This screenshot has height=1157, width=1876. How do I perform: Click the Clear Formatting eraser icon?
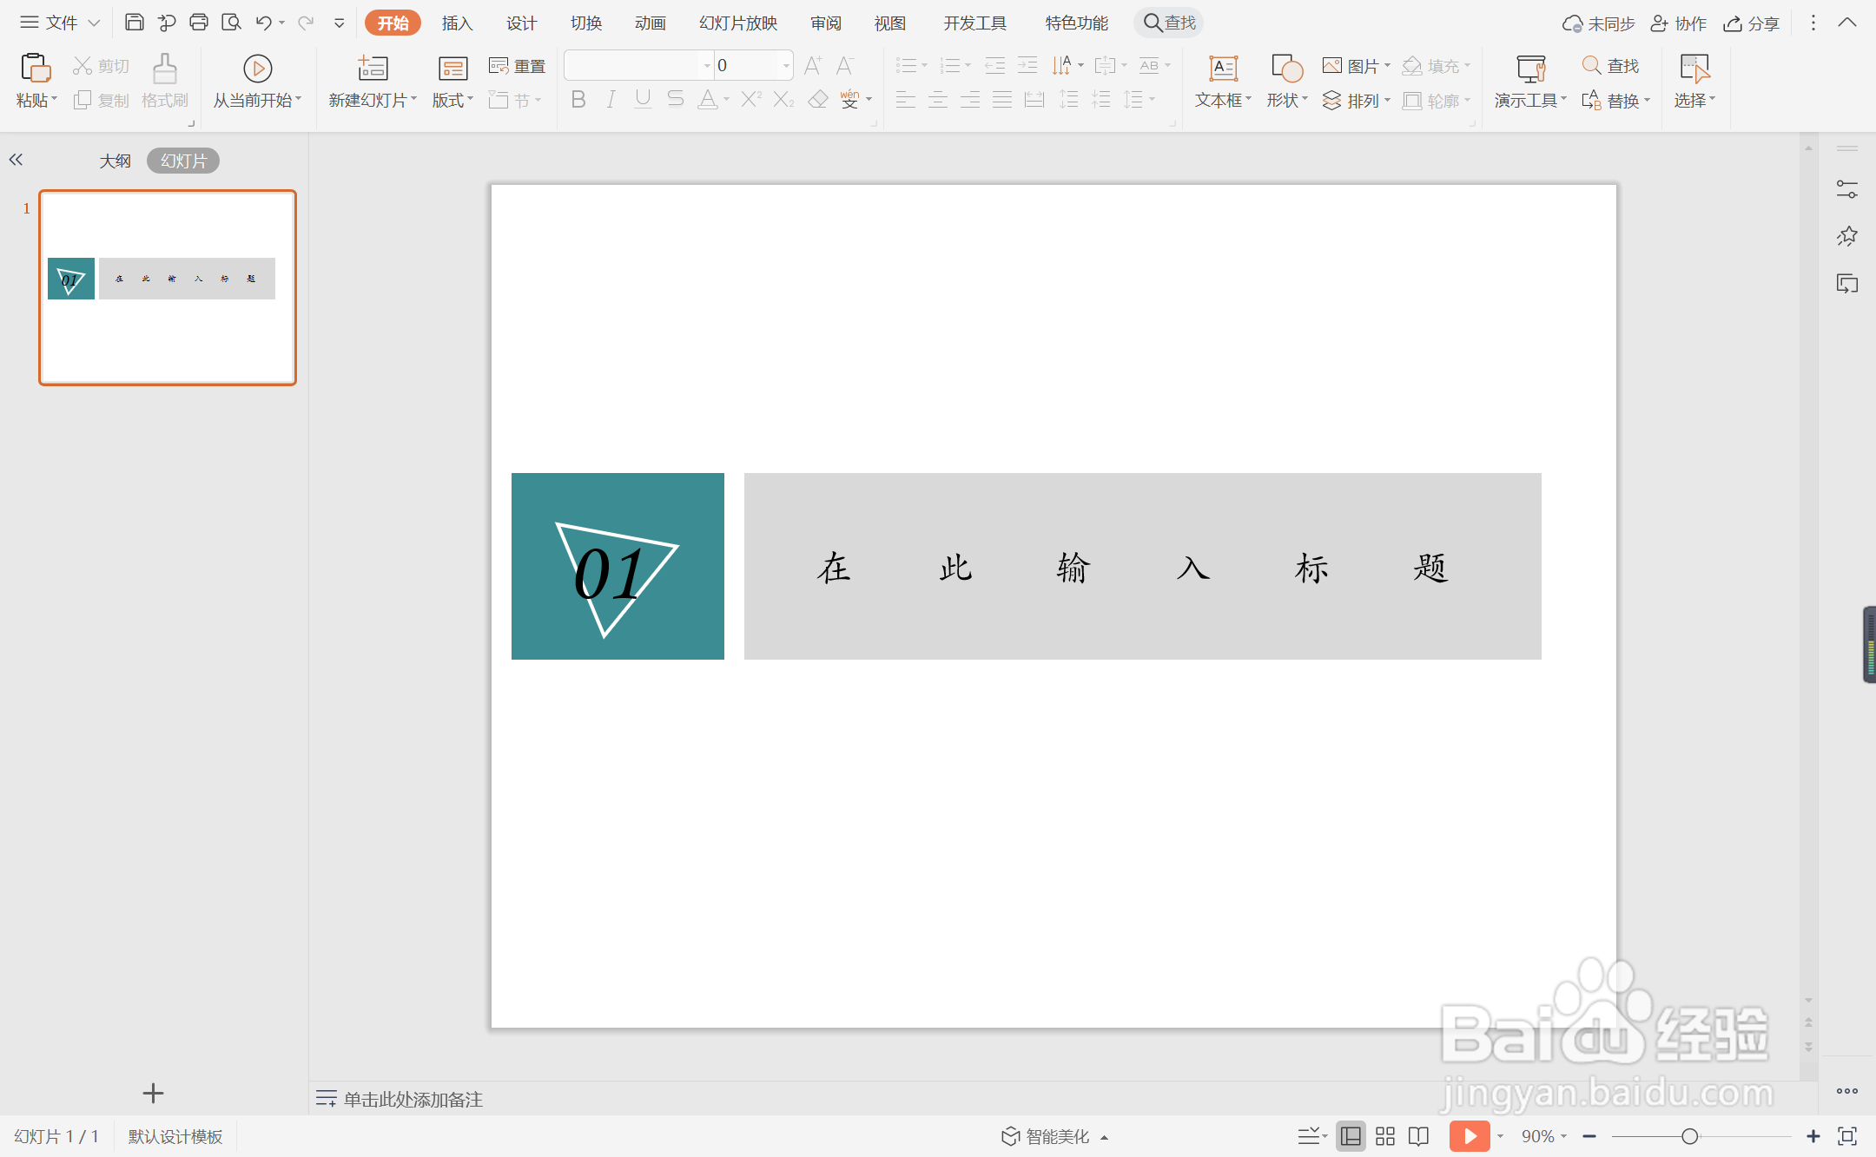817,100
